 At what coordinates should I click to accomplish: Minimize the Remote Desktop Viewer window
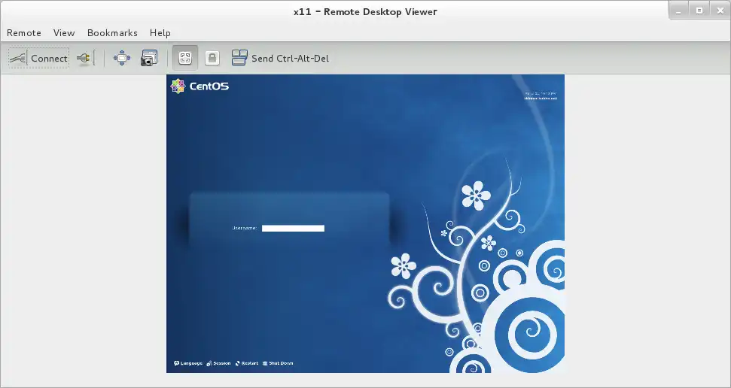click(x=678, y=11)
